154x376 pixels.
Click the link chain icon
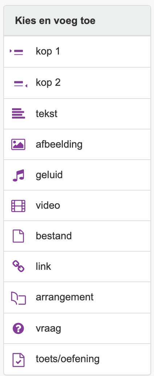[x=18, y=267]
